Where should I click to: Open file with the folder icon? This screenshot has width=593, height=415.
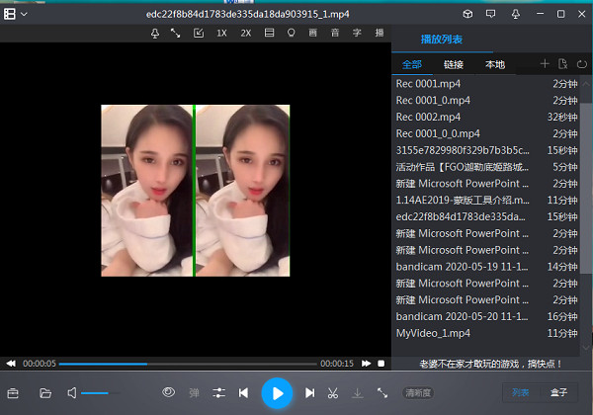(x=45, y=393)
